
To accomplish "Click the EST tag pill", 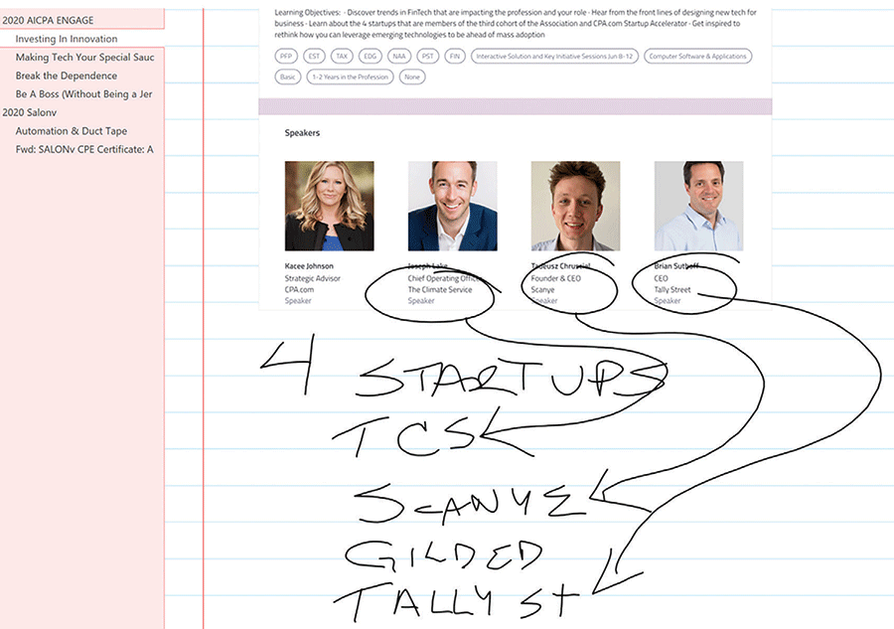I will tap(314, 56).
